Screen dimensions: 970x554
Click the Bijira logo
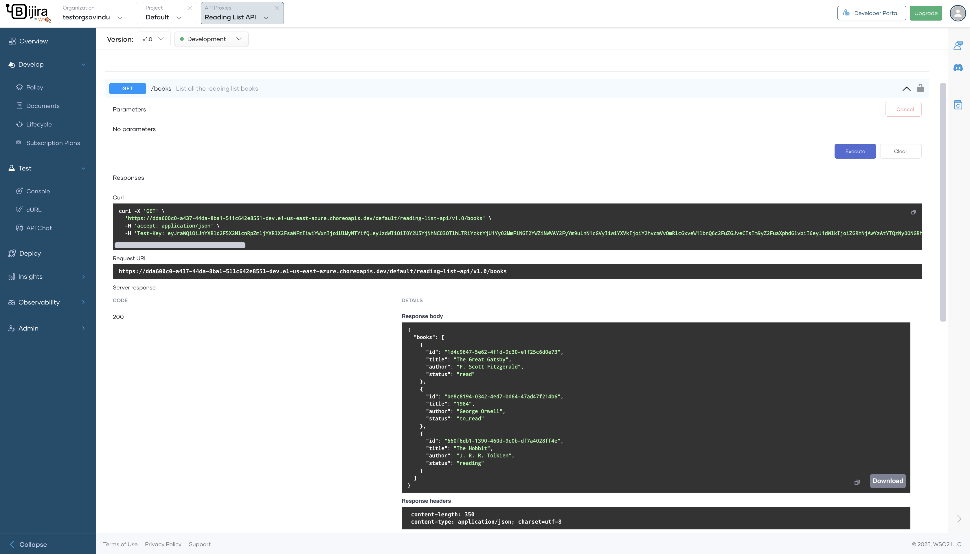(x=29, y=13)
